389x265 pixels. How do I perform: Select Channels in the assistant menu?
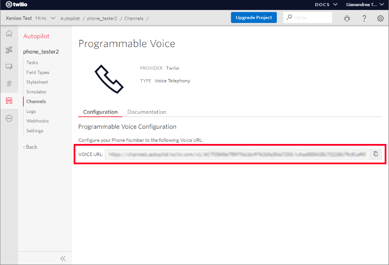36,102
